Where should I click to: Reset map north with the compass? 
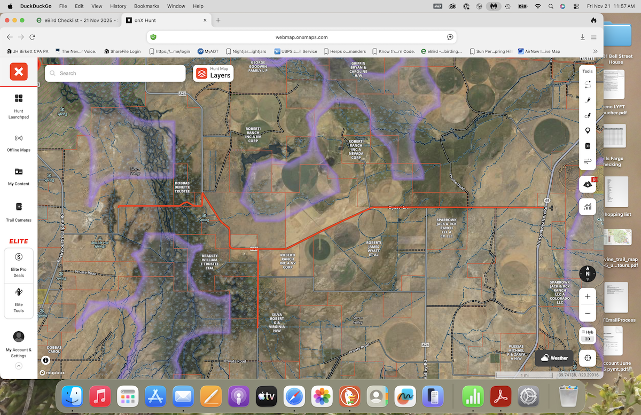(587, 273)
